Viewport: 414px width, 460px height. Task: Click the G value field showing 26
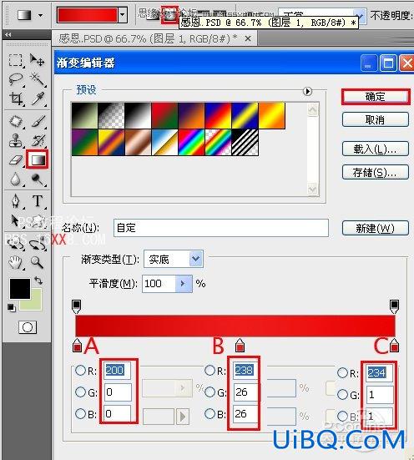pyautogui.click(x=245, y=392)
